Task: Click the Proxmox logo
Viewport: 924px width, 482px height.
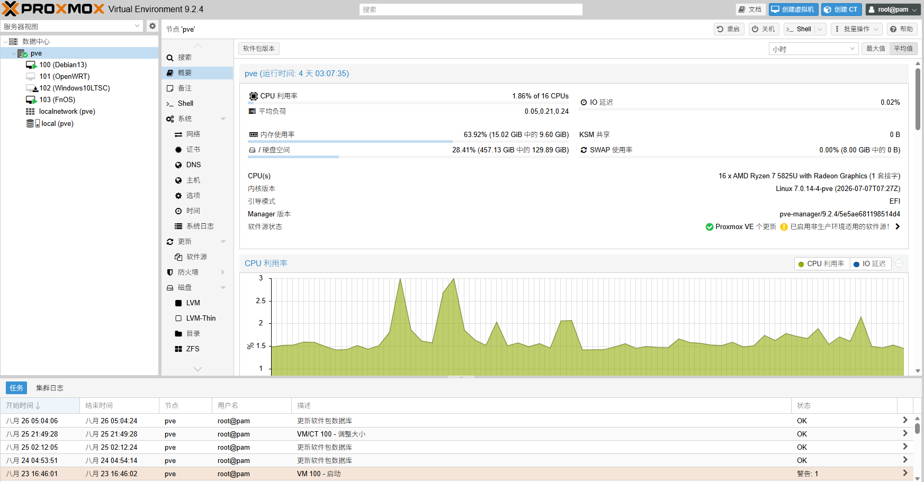Action: tap(53, 9)
